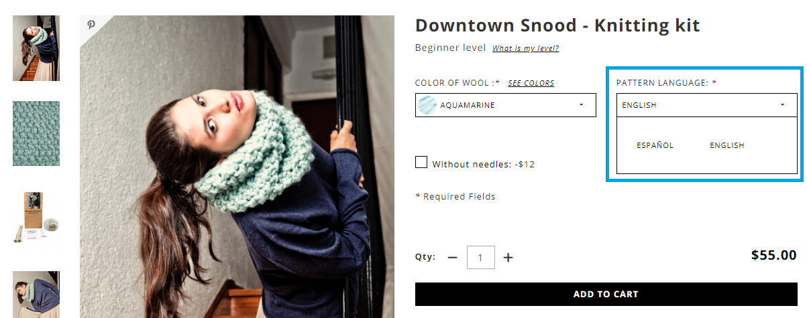Image resolution: width=807 pixels, height=318 pixels.
Task: Open the What is my level? link
Action: pos(525,48)
